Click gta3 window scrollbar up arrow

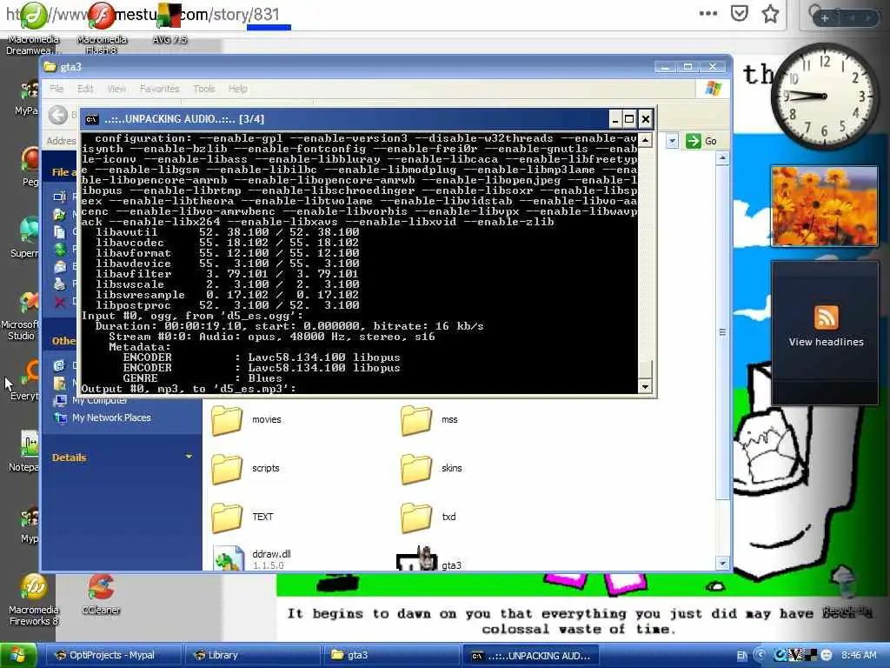pyautogui.click(x=722, y=158)
